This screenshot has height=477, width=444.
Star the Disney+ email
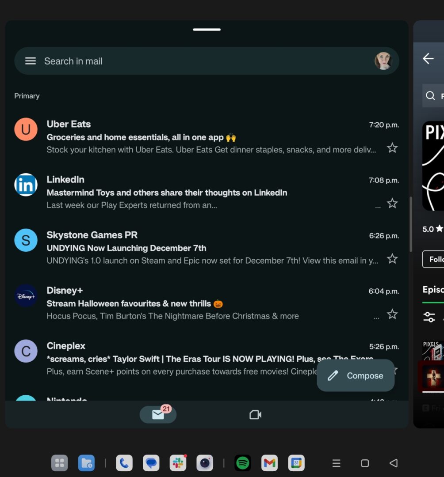tap(392, 314)
